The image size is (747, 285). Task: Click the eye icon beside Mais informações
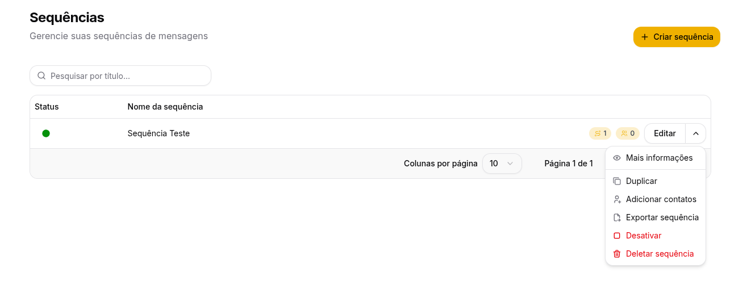coord(617,158)
